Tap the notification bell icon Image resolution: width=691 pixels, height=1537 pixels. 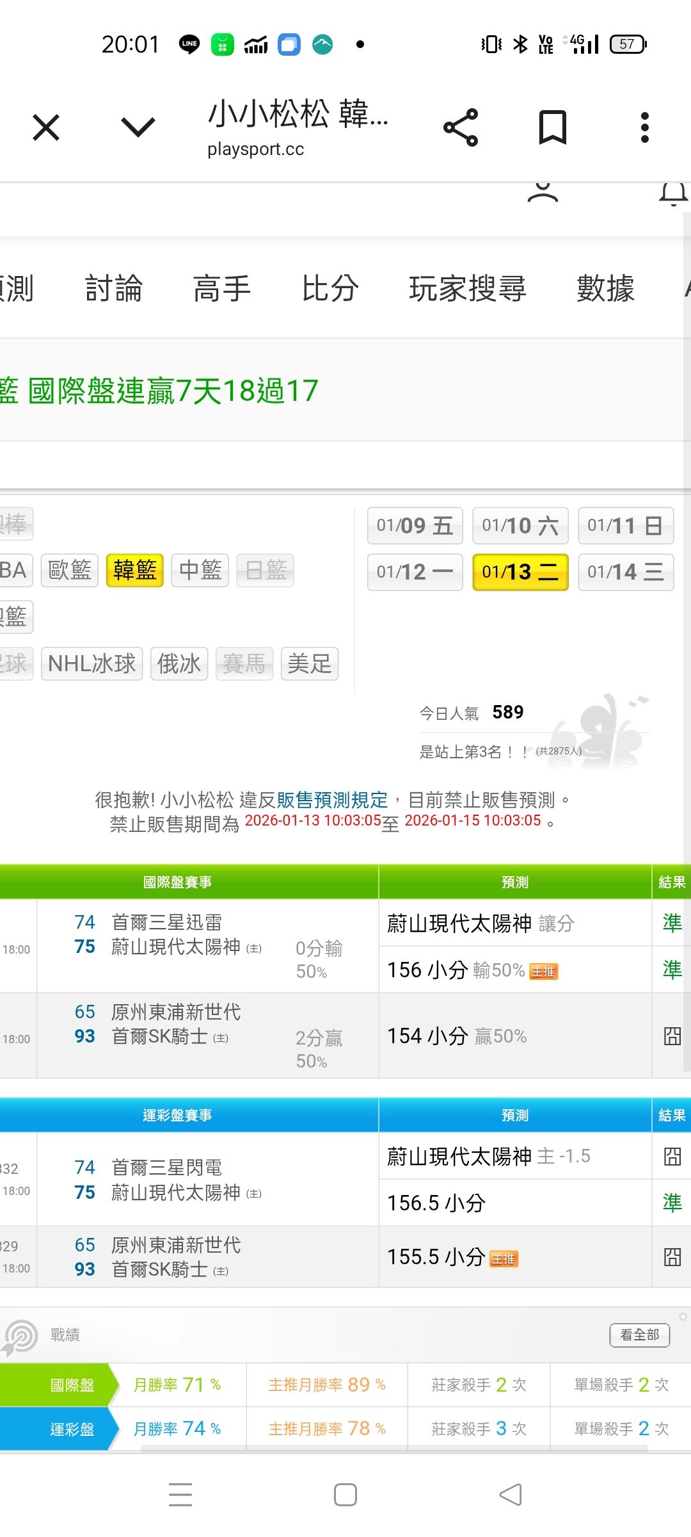tap(673, 193)
